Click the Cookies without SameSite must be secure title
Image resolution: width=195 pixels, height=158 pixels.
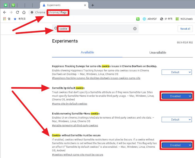[x=76, y=135]
